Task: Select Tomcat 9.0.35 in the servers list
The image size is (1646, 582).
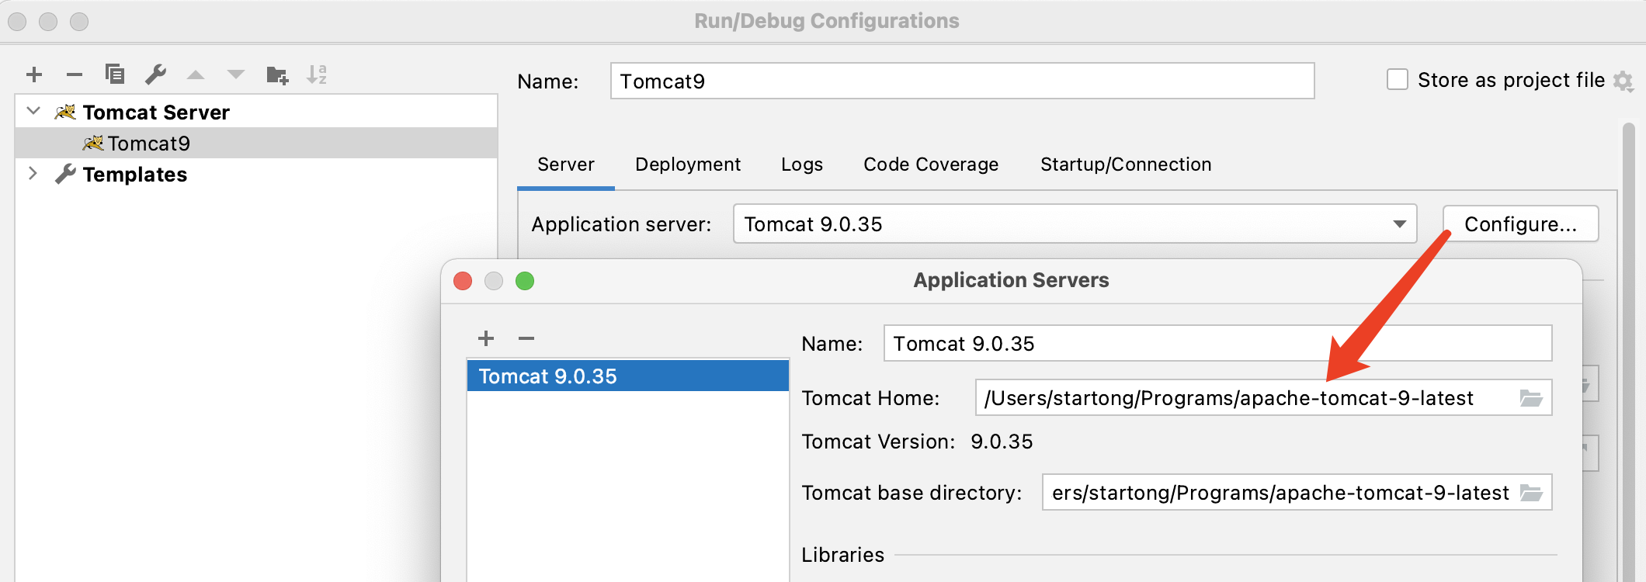Action: click(628, 376)
